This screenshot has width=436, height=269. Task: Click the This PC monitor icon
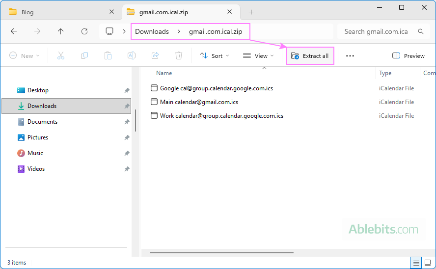click(x=109, y=31)
